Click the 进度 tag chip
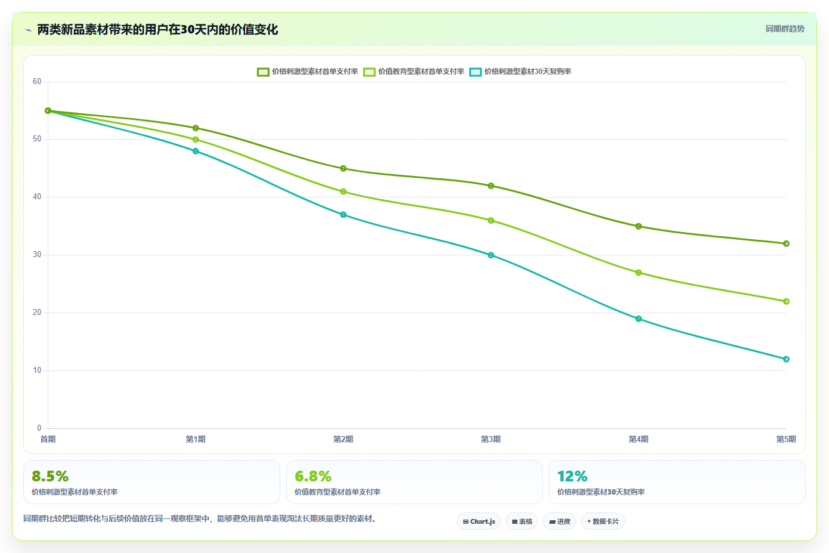The width and height of the screenshot is (829, 553). (x=559, y=521)
